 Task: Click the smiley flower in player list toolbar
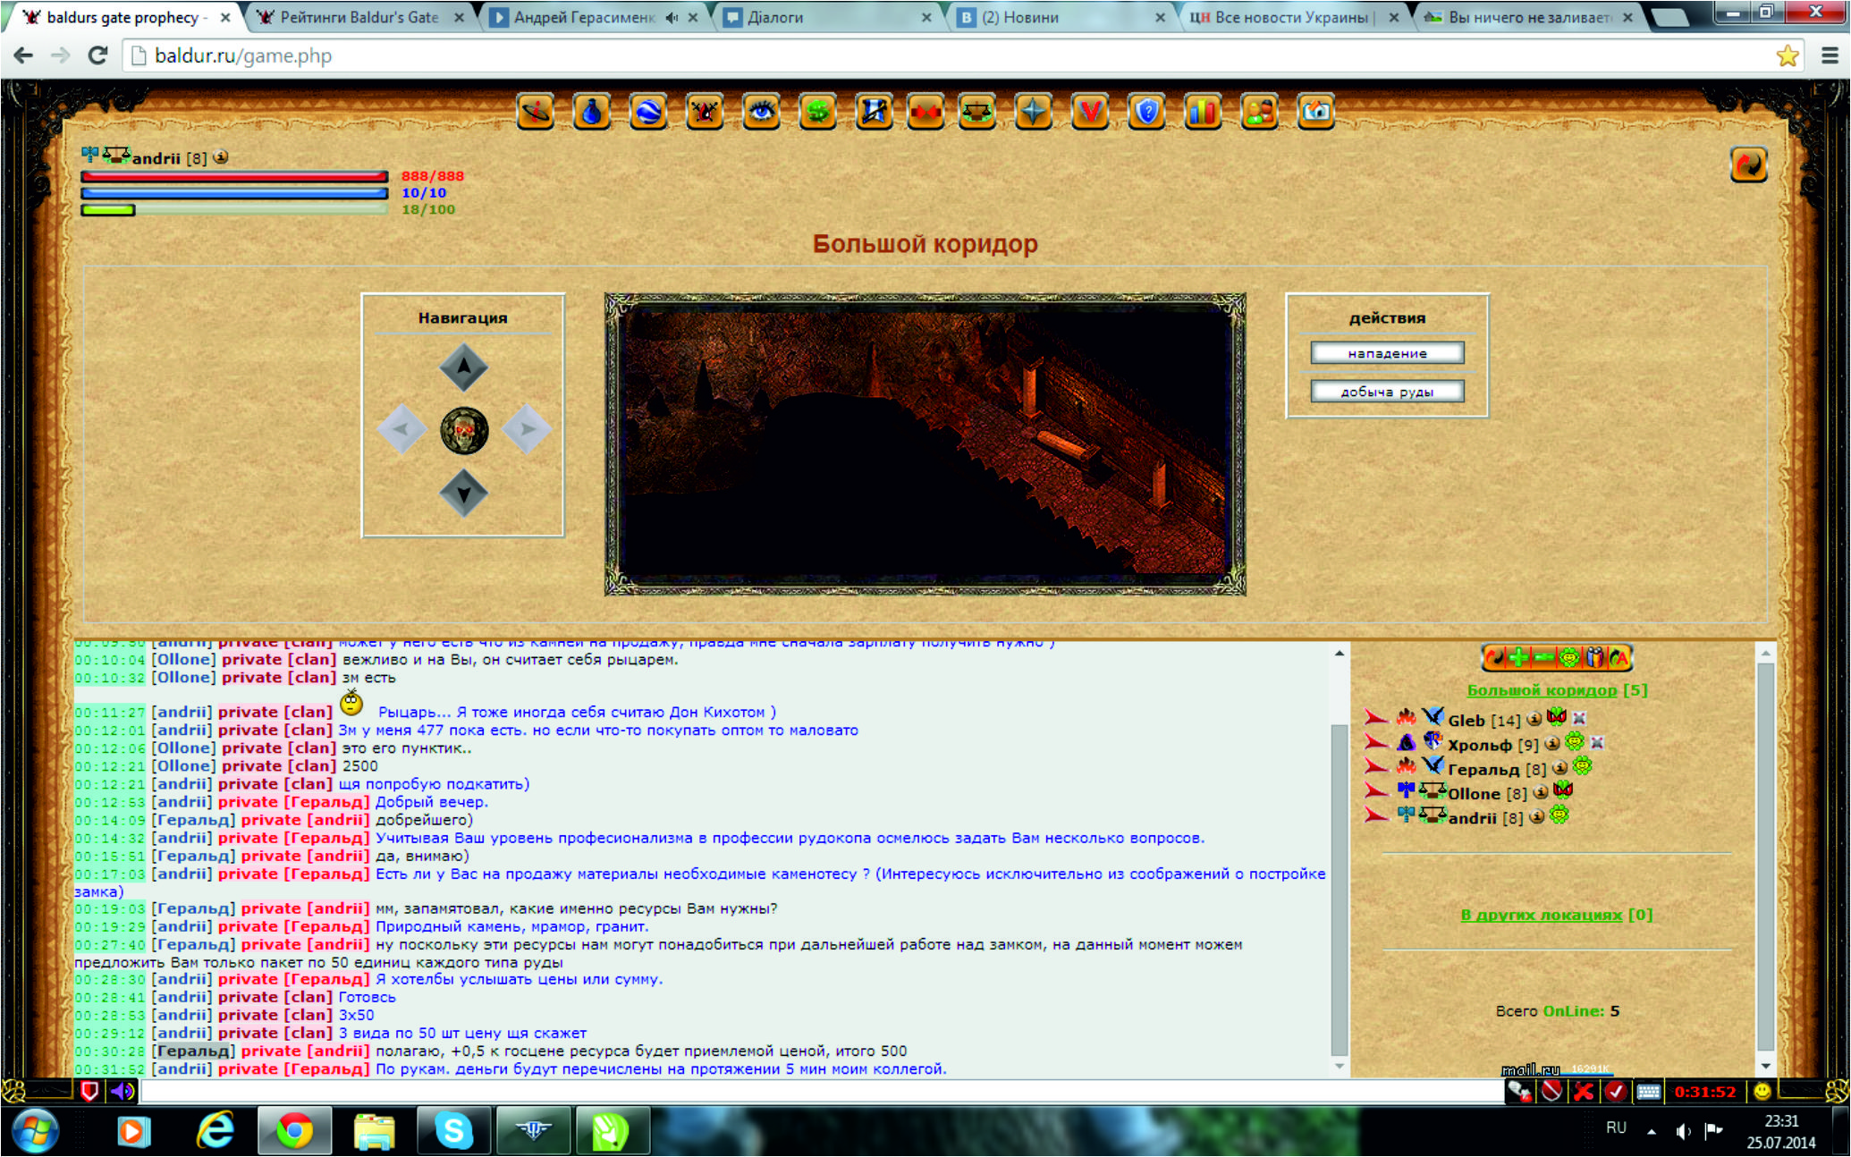[1569, 658]
